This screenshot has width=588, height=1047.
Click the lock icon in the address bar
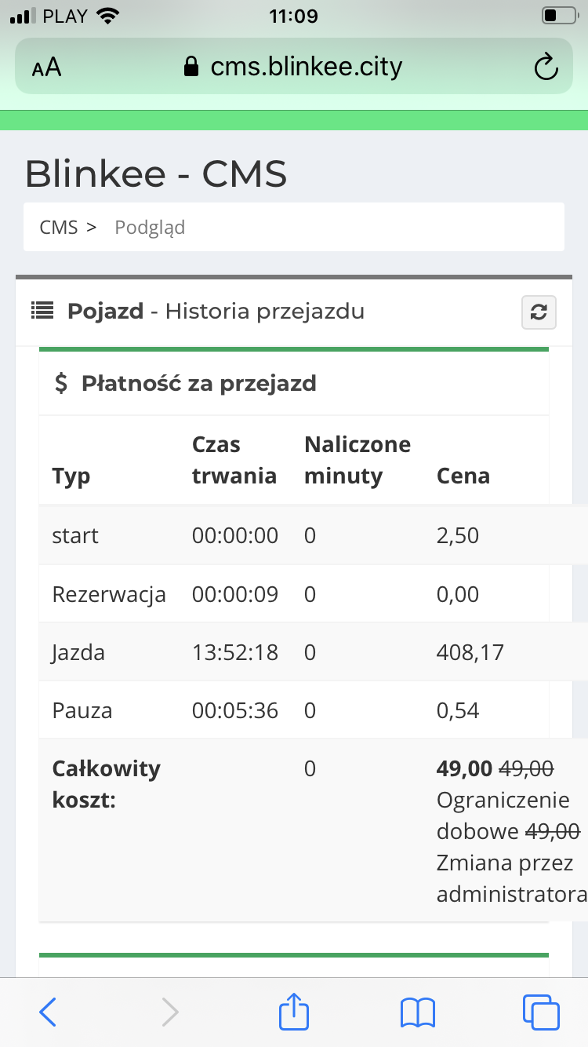(189, 66)
